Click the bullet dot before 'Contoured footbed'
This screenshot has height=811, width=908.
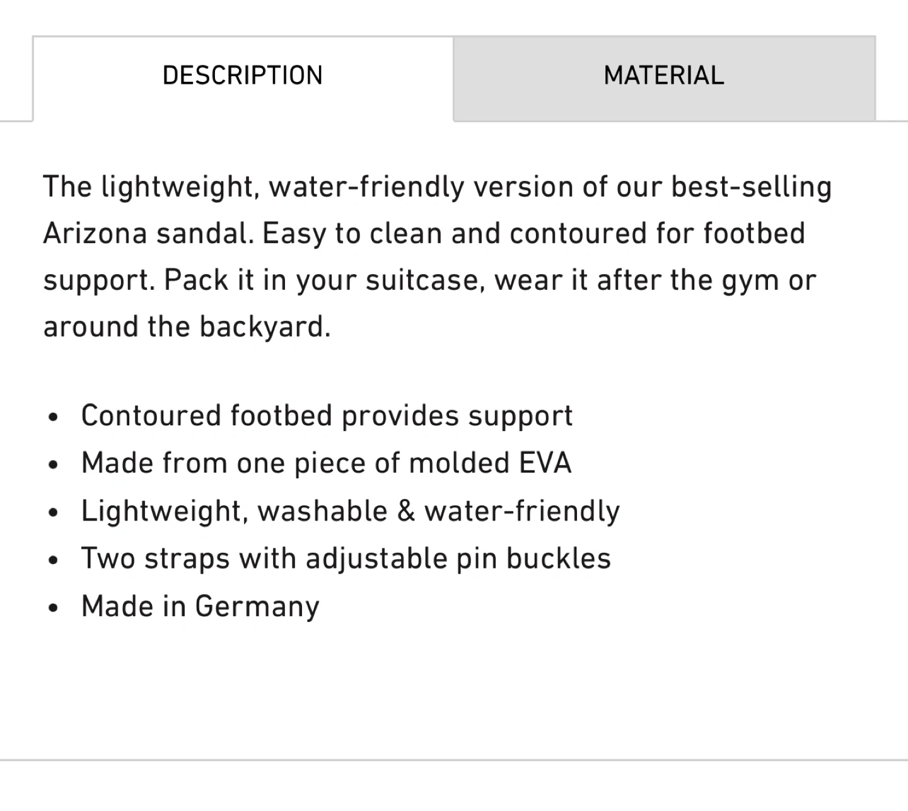tap(54, 417)
